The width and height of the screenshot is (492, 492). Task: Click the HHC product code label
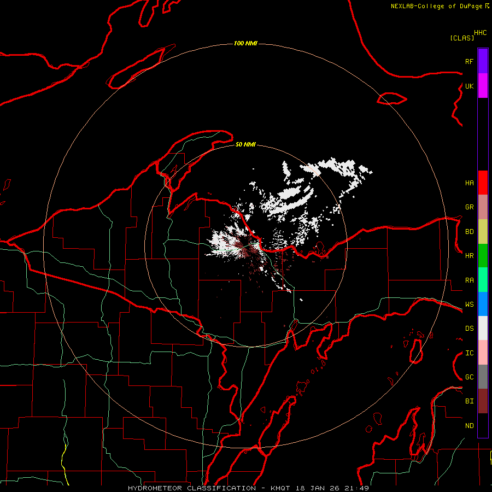tap(481, 33)
